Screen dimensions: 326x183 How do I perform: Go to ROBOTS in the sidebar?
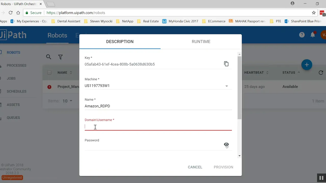point(13,52)
